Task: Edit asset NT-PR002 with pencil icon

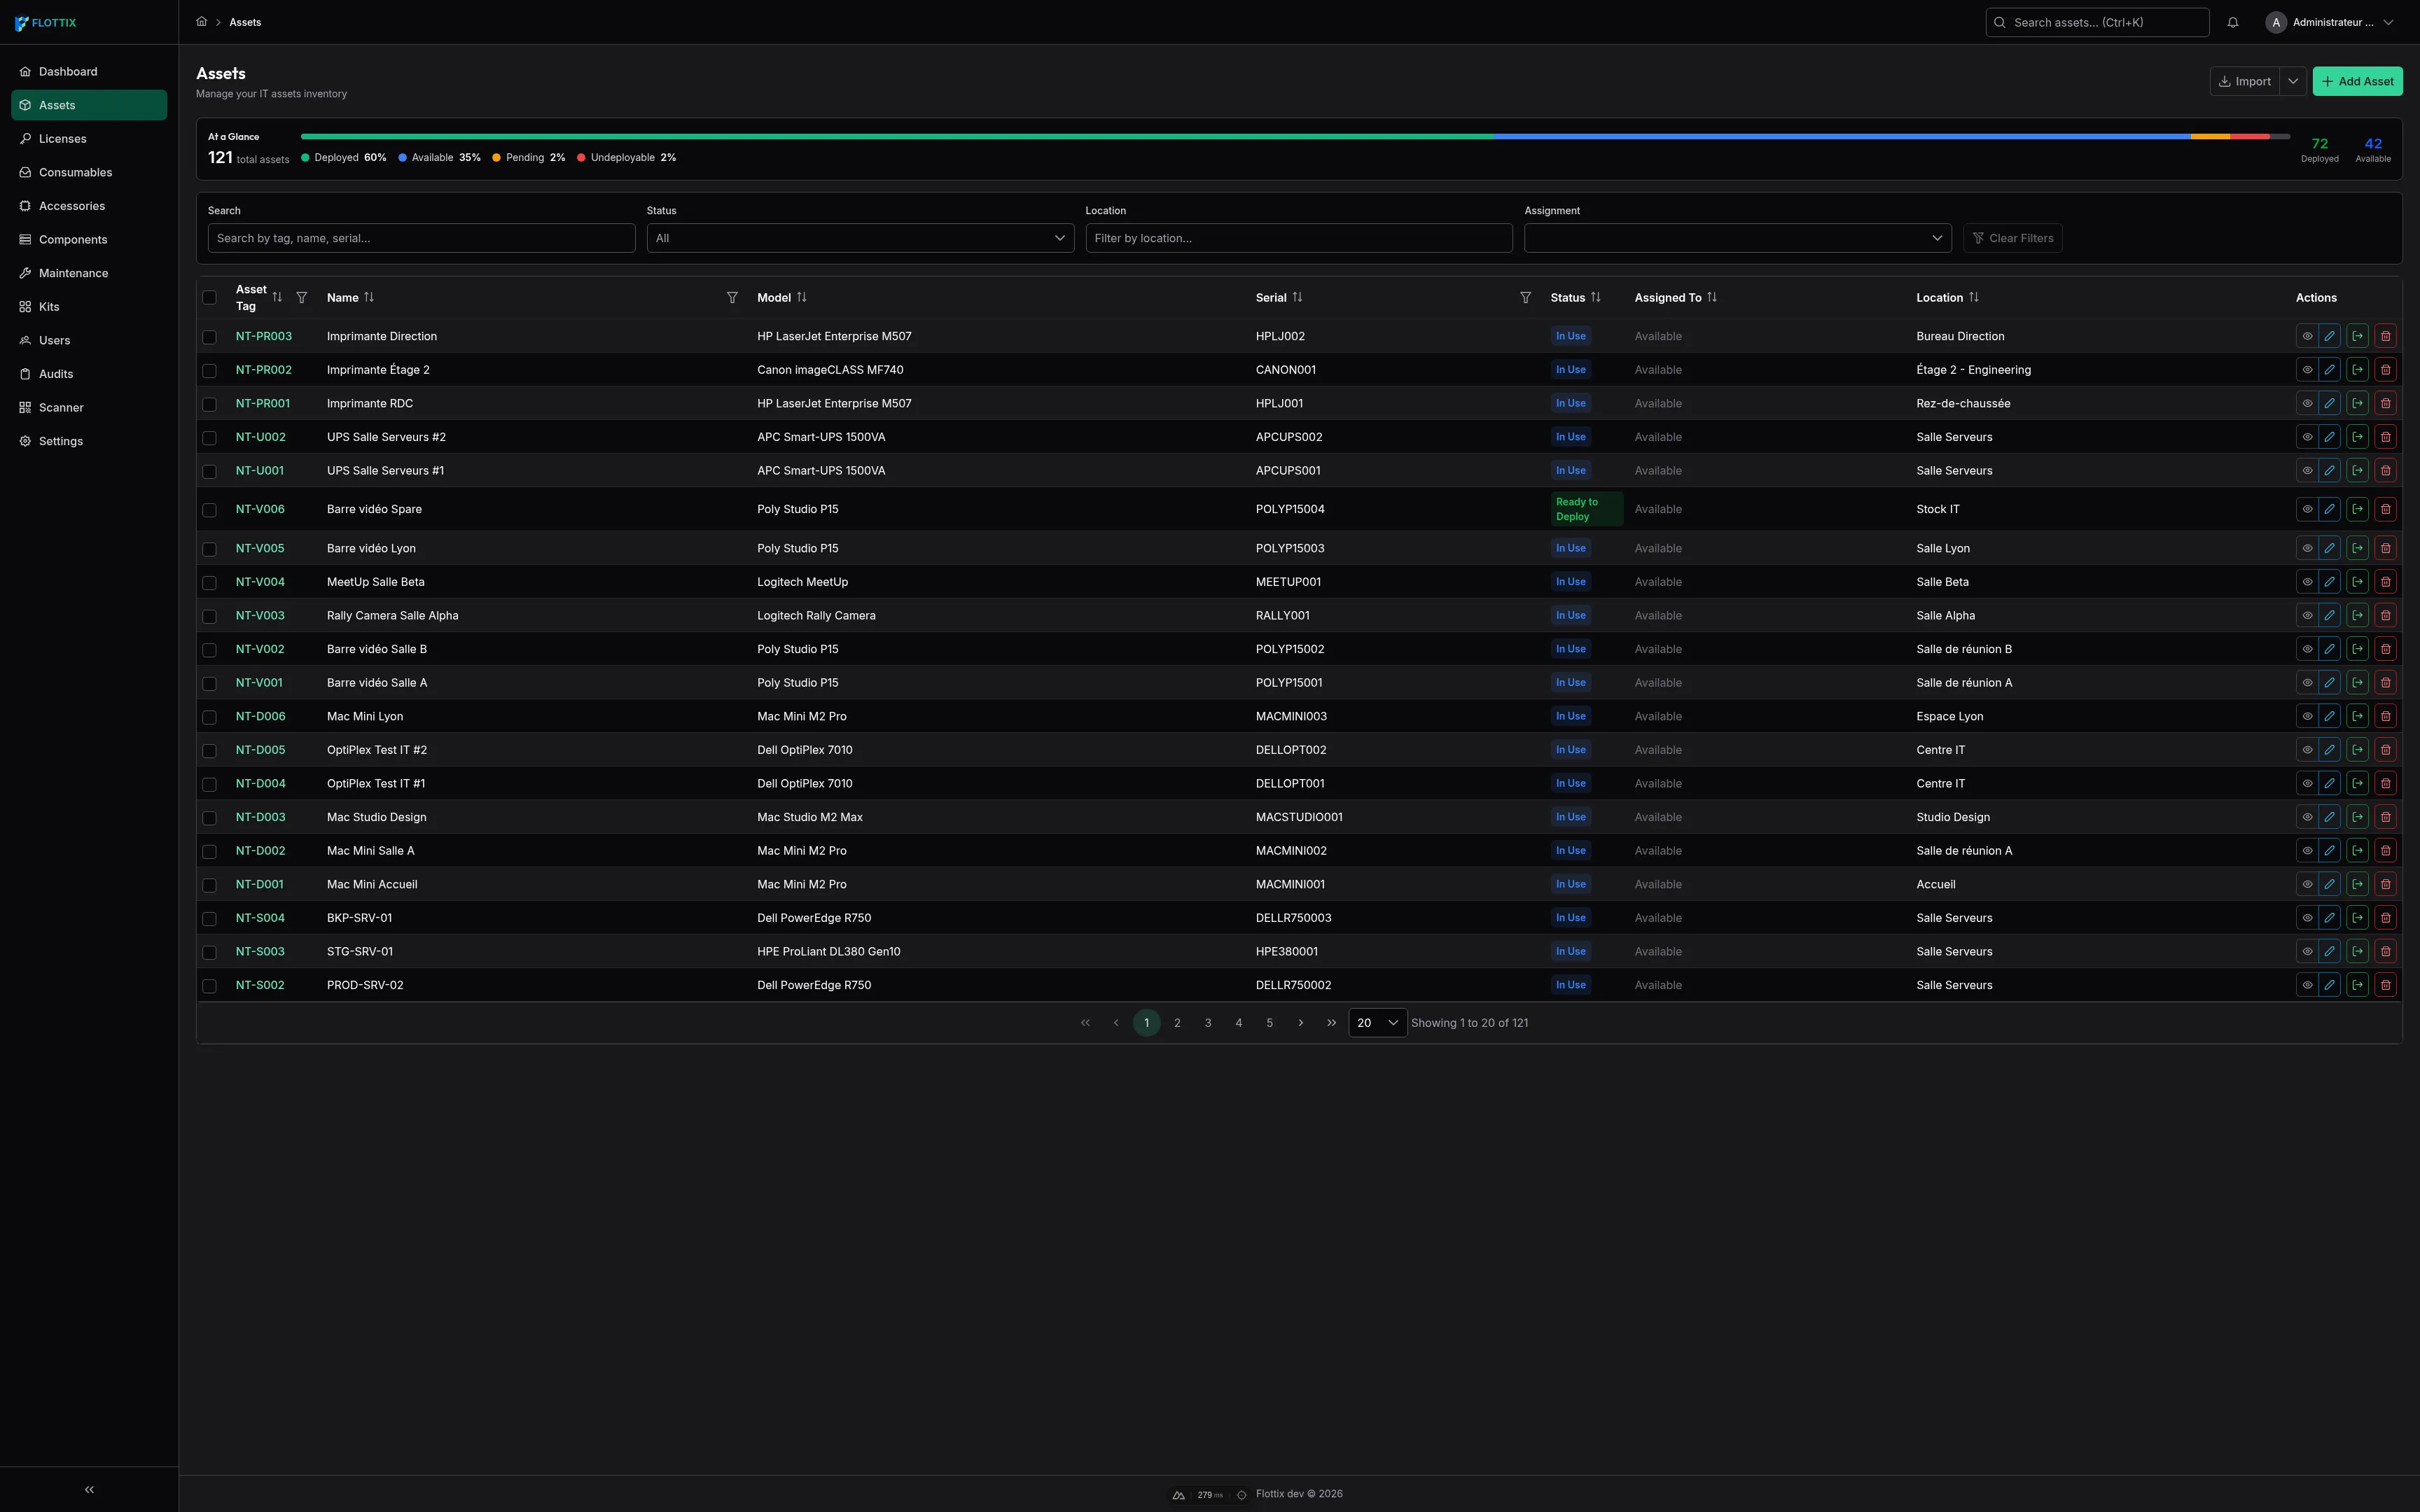Action: 2329,370
